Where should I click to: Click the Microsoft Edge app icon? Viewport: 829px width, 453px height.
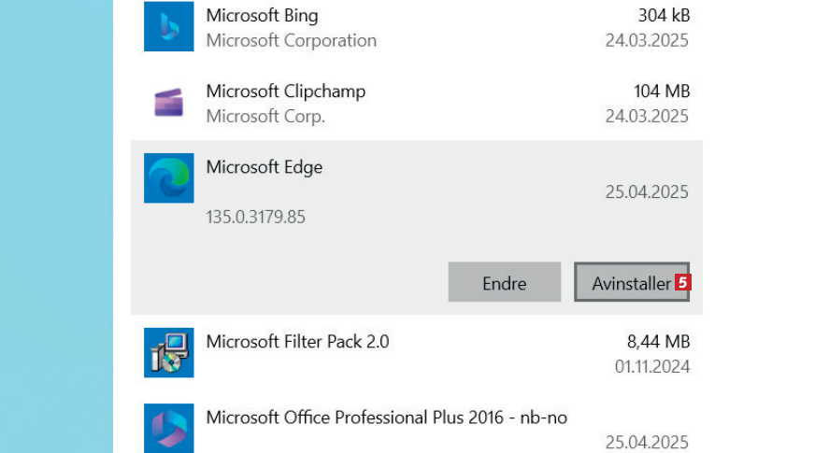(x=168, y=178)
